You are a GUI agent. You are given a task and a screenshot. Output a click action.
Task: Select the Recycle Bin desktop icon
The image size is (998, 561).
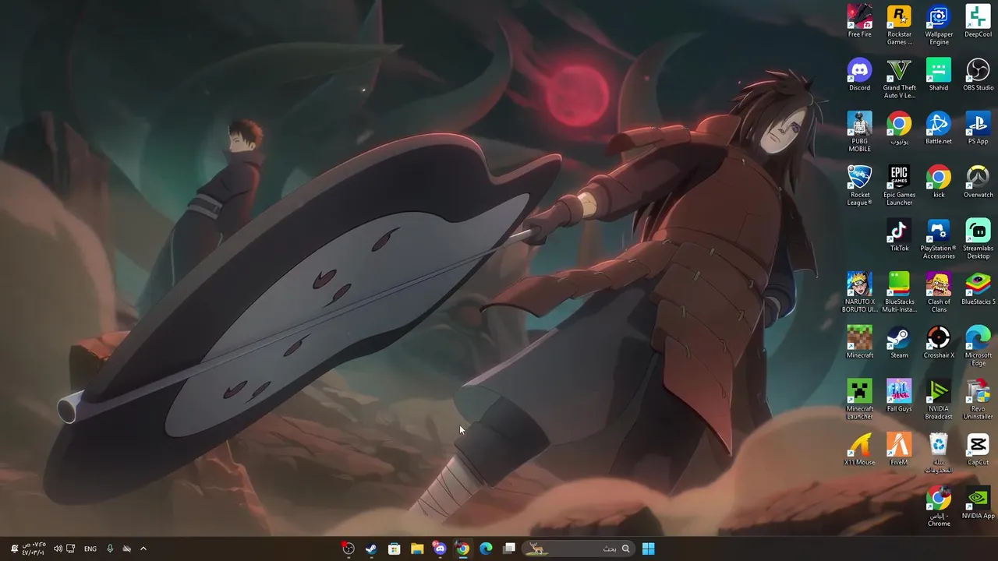(x=939, y=454)
